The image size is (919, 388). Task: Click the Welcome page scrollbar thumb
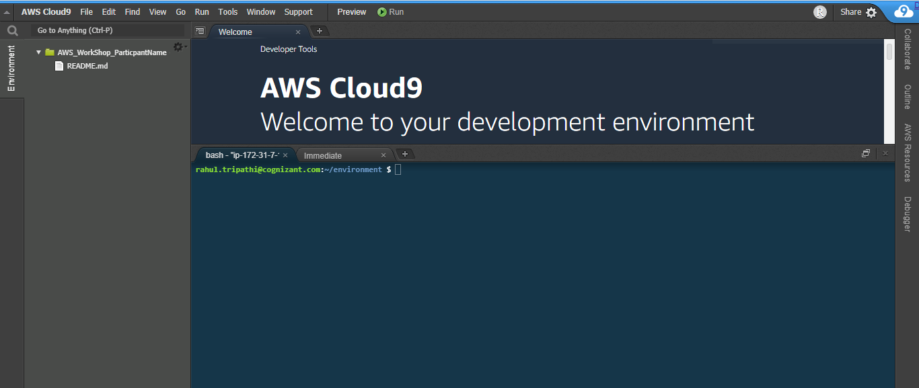(889, 52)
